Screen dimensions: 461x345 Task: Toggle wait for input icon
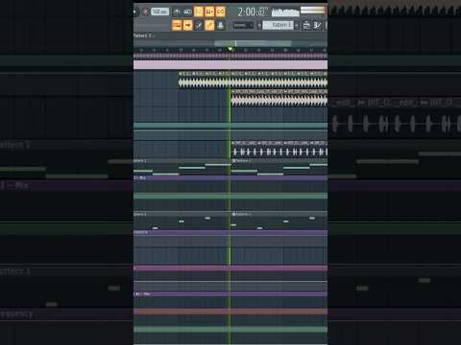188,11
